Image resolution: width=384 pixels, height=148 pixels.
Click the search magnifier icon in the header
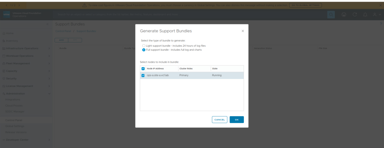pyautogui.click(x=331, y=15)
